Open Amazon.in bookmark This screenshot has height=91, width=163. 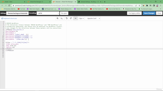[x=130, y=9]
